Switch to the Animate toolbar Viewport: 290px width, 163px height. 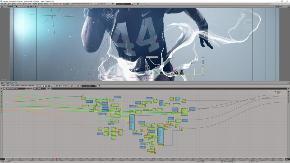click(x=40, y=4)
